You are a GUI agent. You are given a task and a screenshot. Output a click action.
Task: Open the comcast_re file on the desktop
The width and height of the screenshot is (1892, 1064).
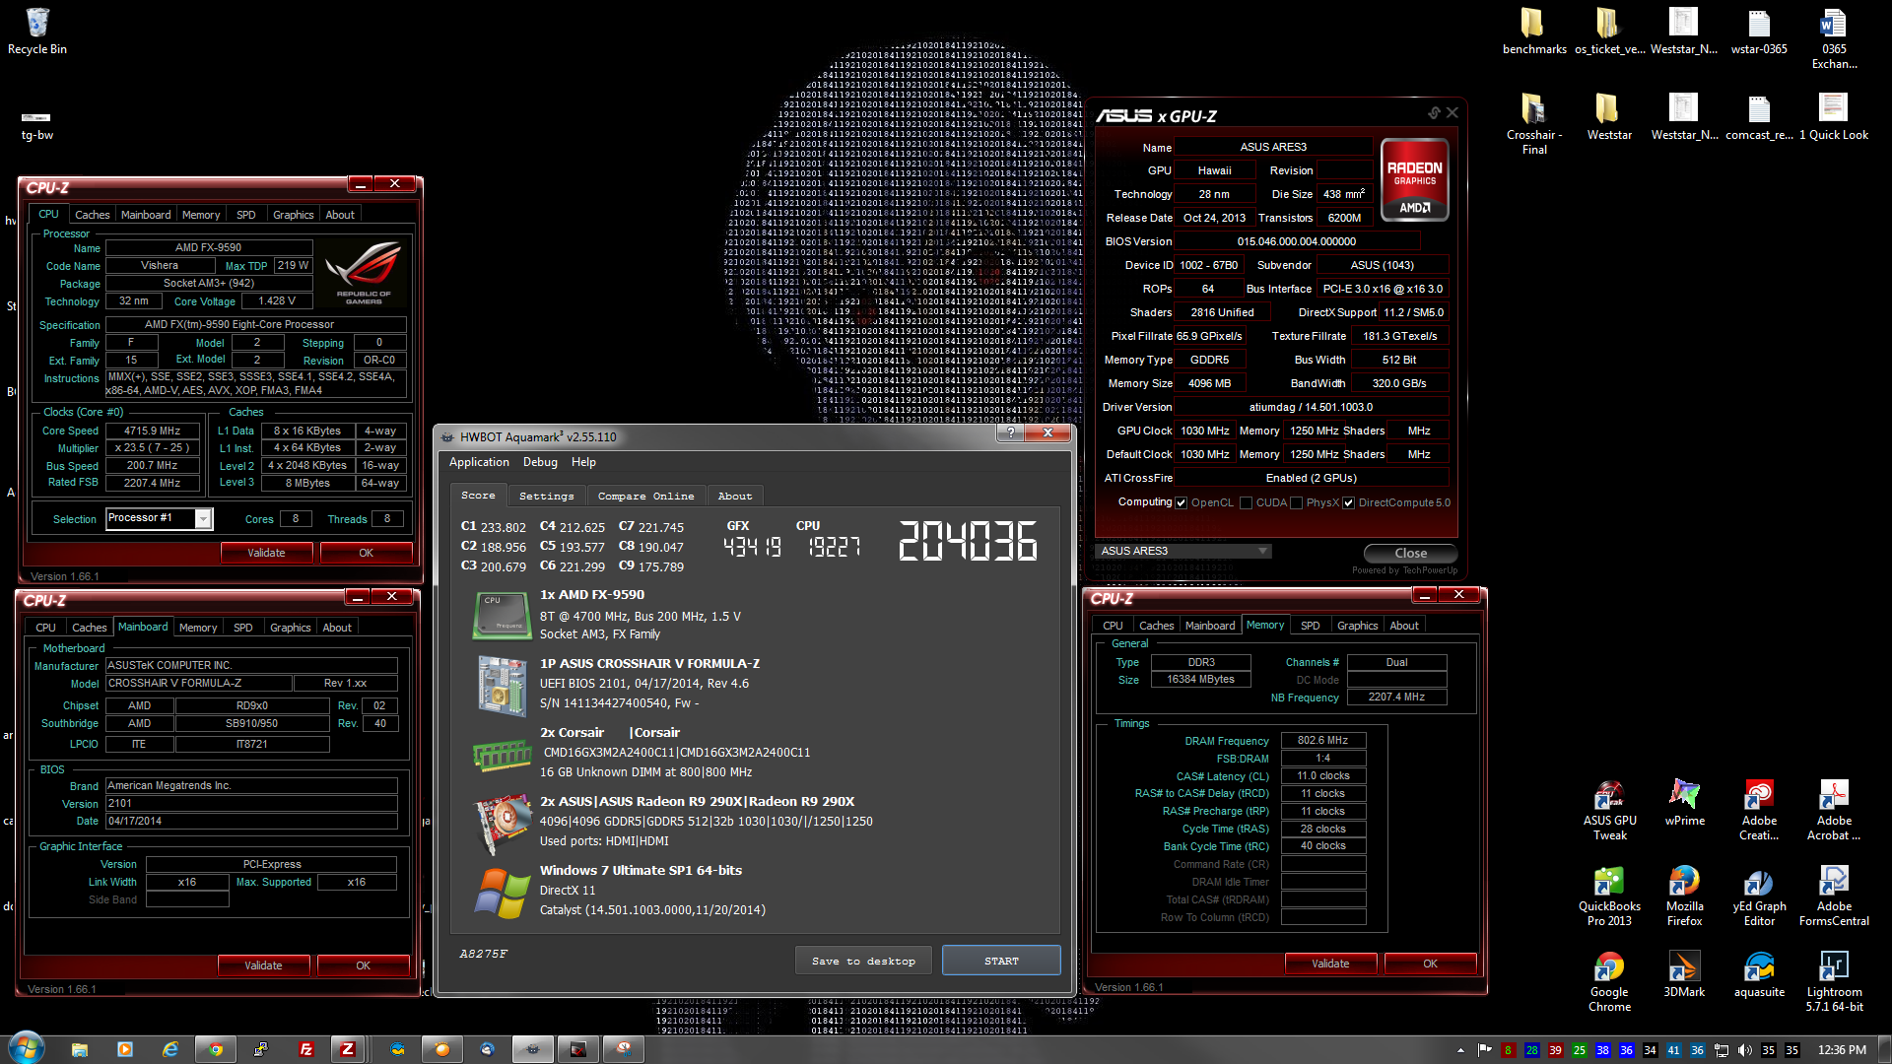point(1759,117)
